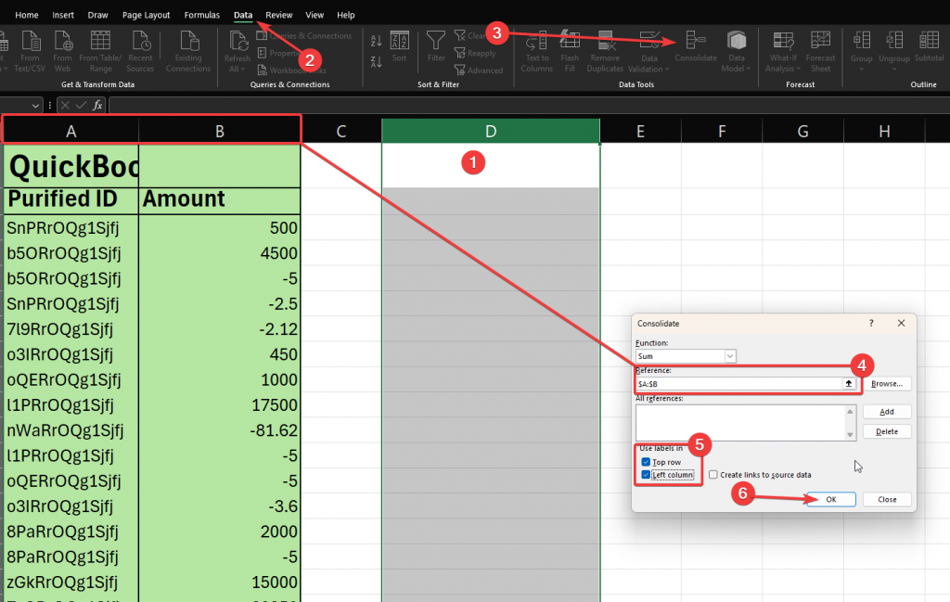Toggle the Left column checkbox
Image resolution: width=950 pixels, height=602 pixels.
(x=646, y=475)
